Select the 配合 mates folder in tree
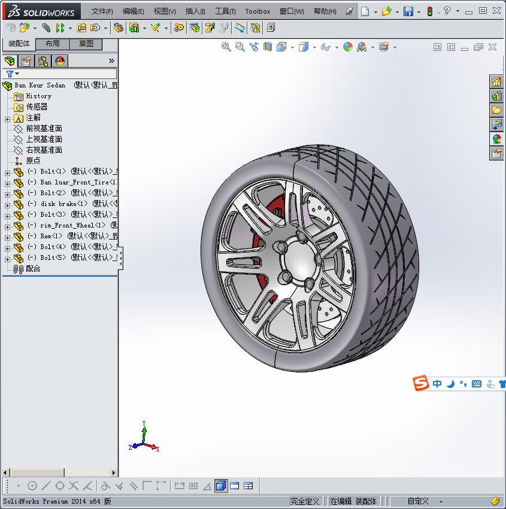The height and width of the screenshot is (509, 506). coord(33,269)
